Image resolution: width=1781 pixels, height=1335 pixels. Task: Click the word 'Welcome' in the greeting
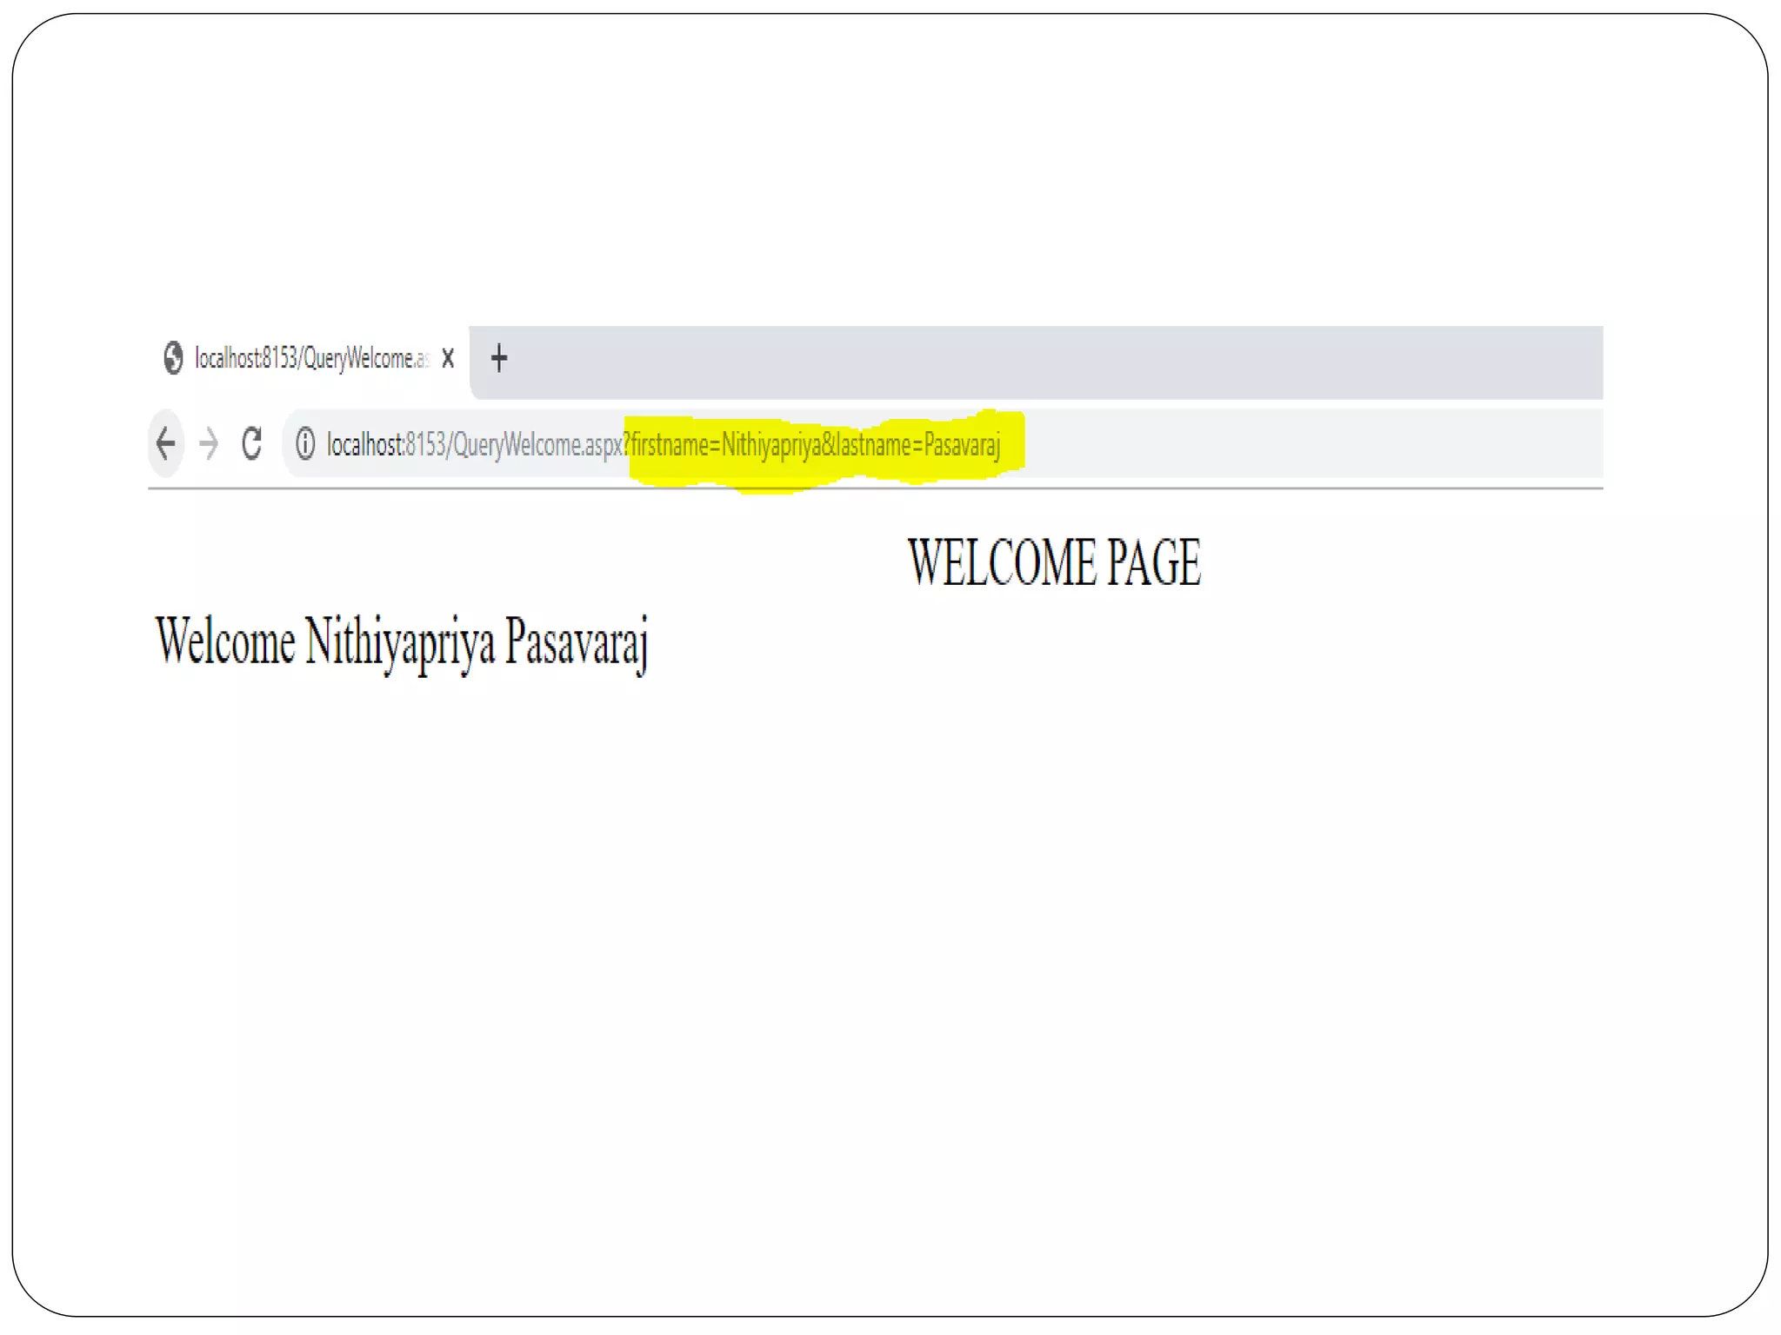tap(225, 641)
